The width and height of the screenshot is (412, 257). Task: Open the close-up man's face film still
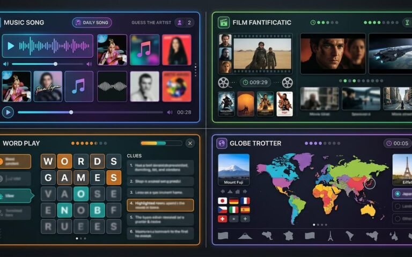tap(333, 54)
